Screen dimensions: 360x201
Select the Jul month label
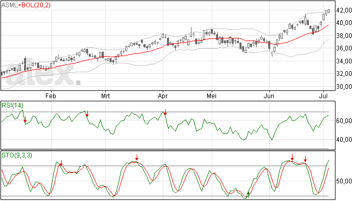pos(323,96)
